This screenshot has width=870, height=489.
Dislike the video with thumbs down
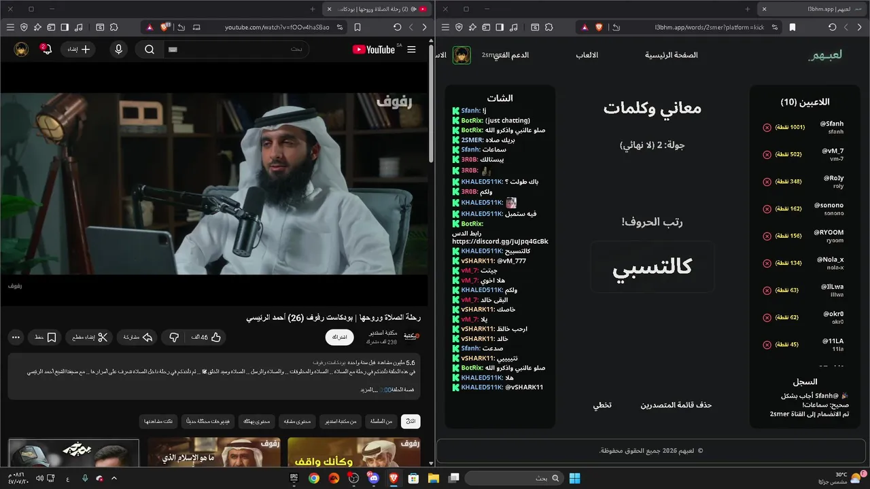(x=173, y=337)
